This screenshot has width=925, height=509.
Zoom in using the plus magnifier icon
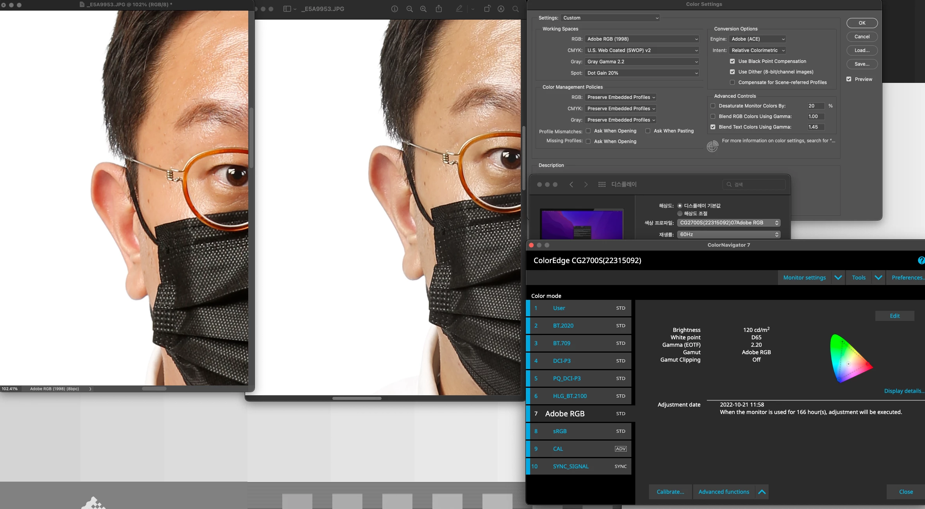point(423,9)
